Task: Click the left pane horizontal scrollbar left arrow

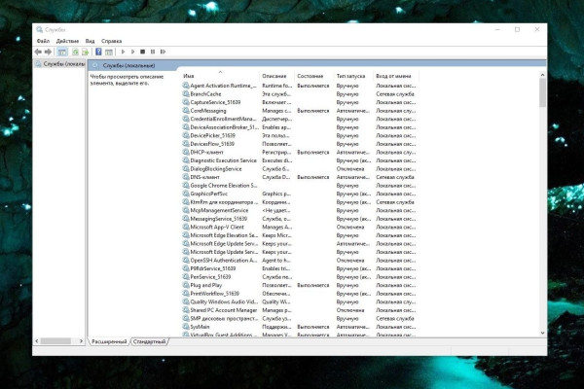Action: click(x=37, y=341)
